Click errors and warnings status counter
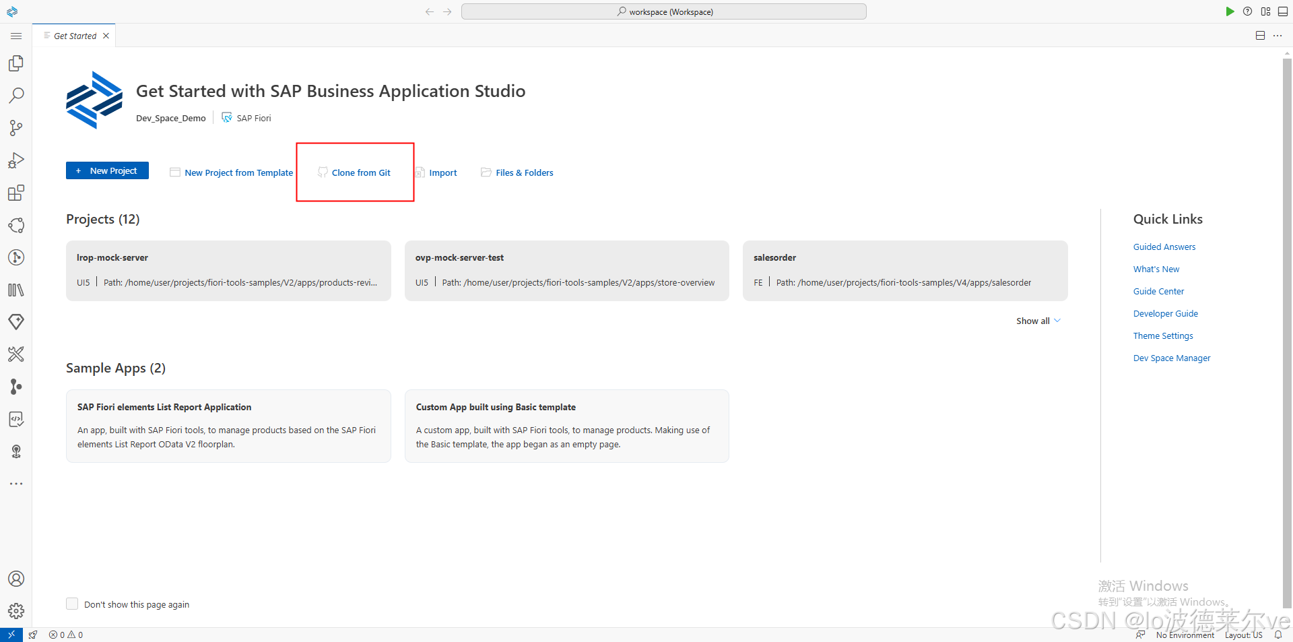Image resolution: width=1293 pixels, height=642 pixels. [x=66, y=635]
